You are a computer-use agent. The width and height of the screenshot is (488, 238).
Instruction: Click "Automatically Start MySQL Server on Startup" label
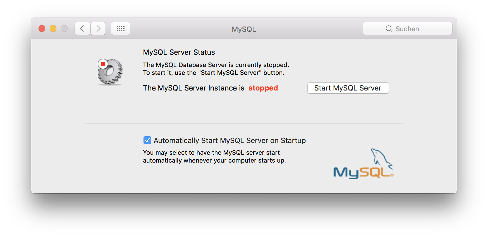pos(229,141)
